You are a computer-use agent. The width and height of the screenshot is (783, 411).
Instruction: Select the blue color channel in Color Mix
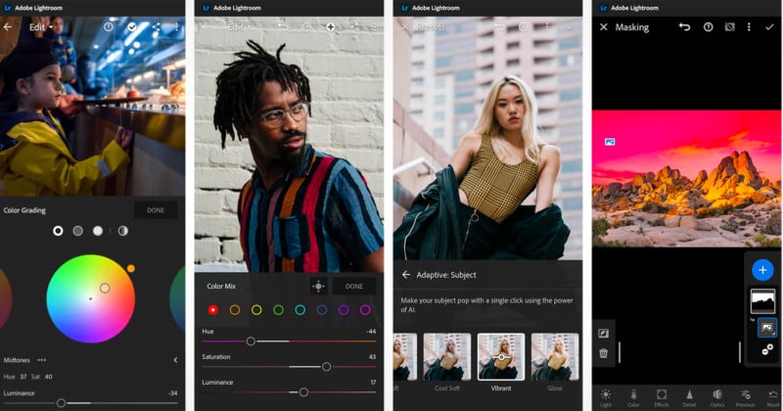(x=322, y=310)
